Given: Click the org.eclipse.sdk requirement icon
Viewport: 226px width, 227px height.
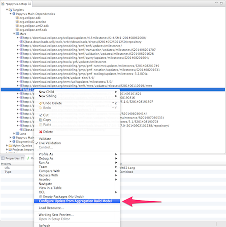Looking at the screenshot, I should point(17,18).
